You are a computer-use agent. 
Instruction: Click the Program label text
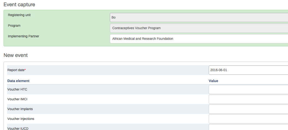pyautogui.click(x=14, y=26)
